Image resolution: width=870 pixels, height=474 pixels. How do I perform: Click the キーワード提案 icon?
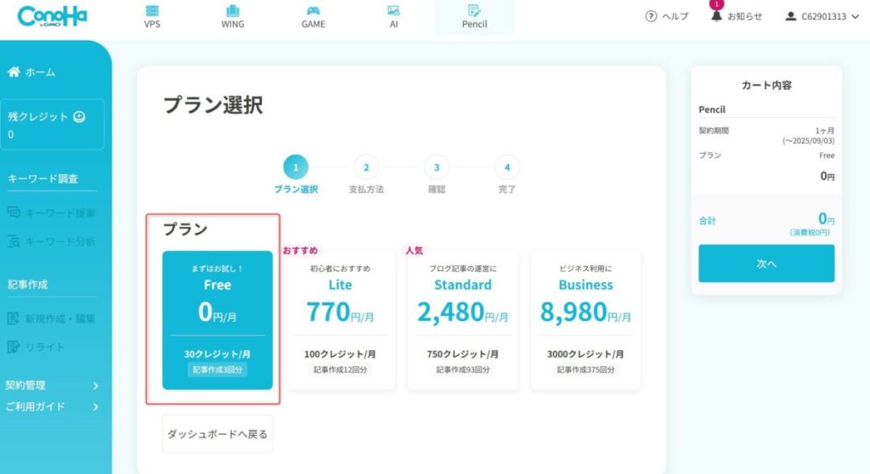(x=14, y=212)
